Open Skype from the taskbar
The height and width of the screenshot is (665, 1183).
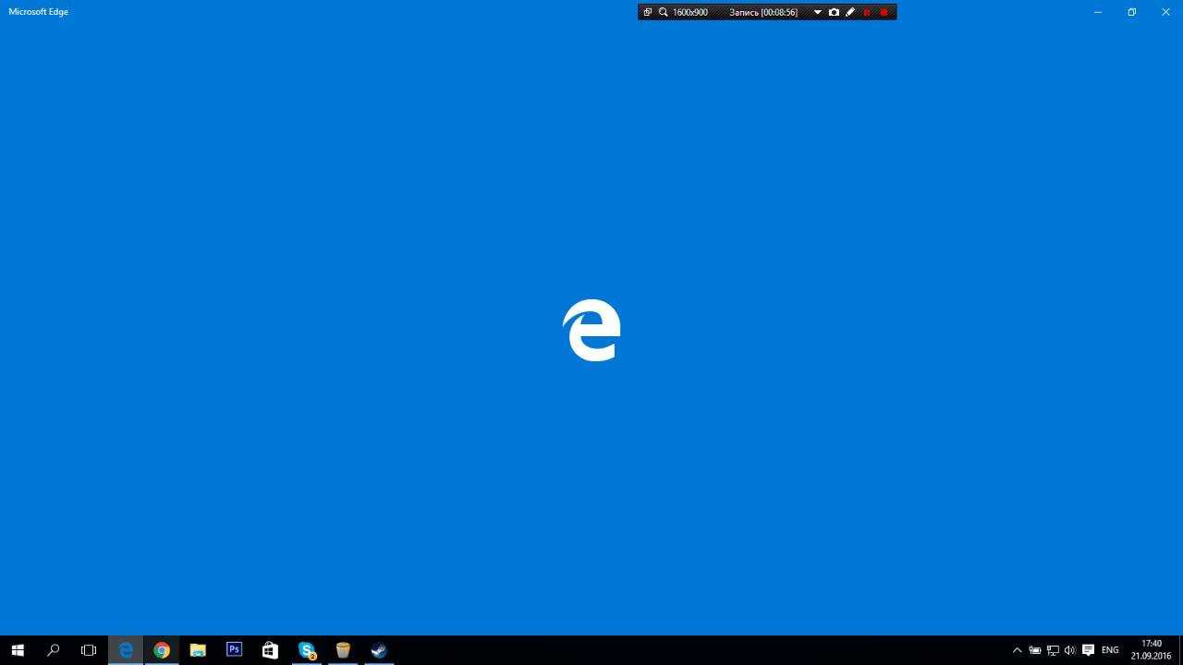[307, 650]
